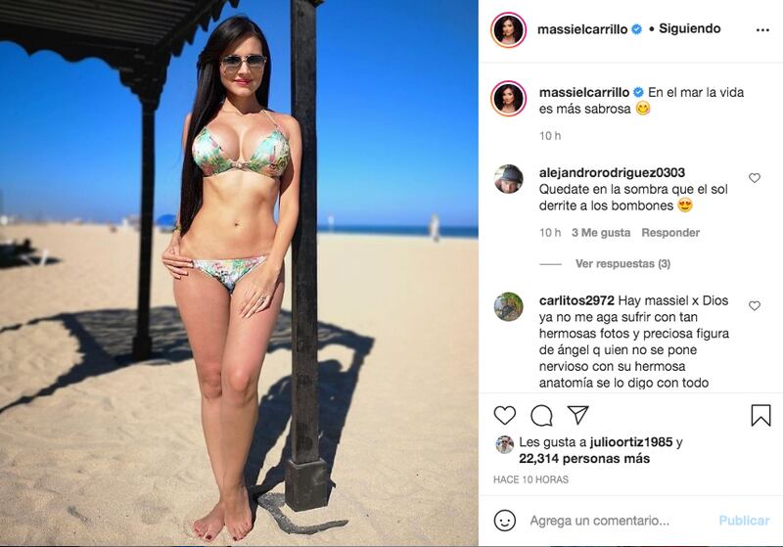View julioortiz1985's profile link

pos(631,442)
